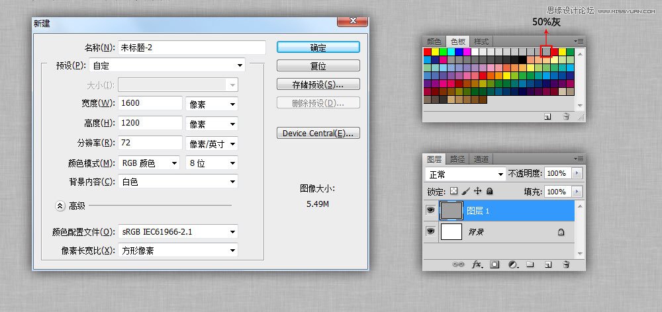Image resolution: width=662 pixels, height=312 pixels.
Task: Hide 图层 1 with its eye icon
Action: coord(430,210)
